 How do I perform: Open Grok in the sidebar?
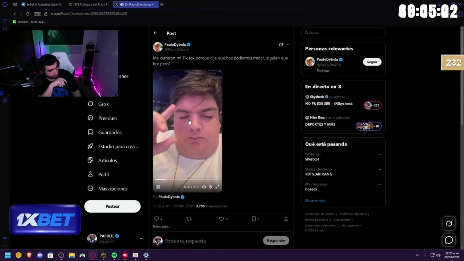click(98, 104)
